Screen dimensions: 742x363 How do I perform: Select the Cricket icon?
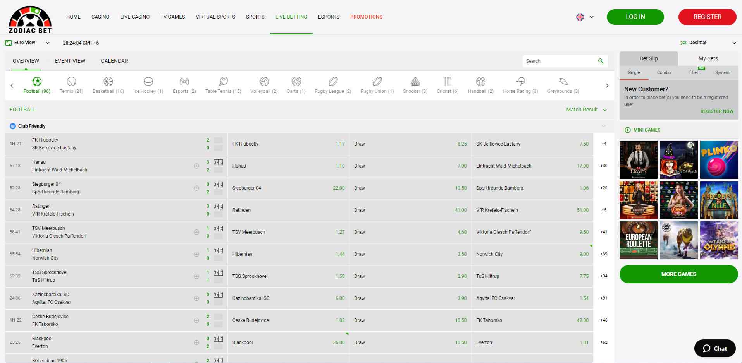click(448, 81)
